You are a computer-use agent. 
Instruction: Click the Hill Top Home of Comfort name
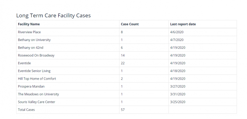37,79
